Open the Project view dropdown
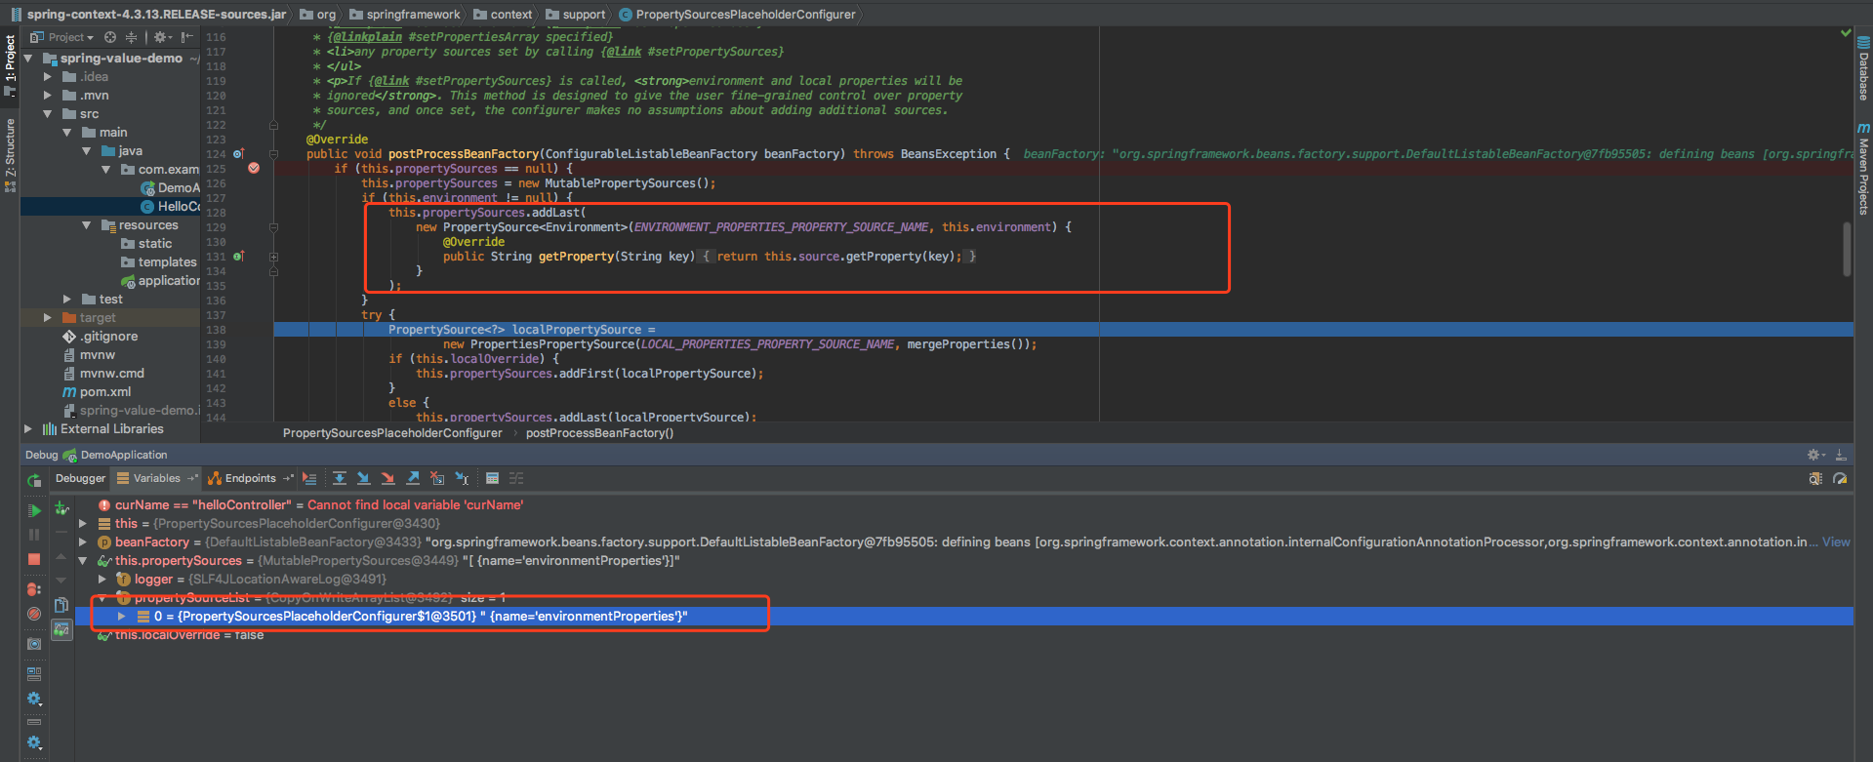Screen dimensions: 1873x762 [70, 37]
